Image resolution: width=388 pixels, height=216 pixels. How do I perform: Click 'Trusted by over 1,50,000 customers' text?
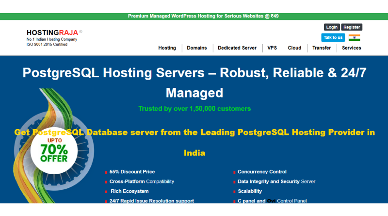(x=194, y=109)
